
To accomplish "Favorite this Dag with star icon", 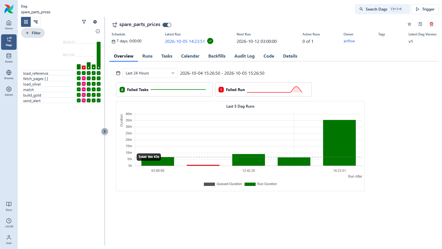I will point(409,24).
